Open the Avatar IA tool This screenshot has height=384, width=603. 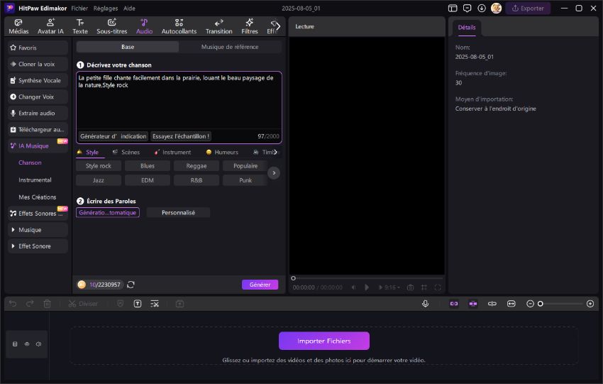pyautogui.click(x=50, y=26)
